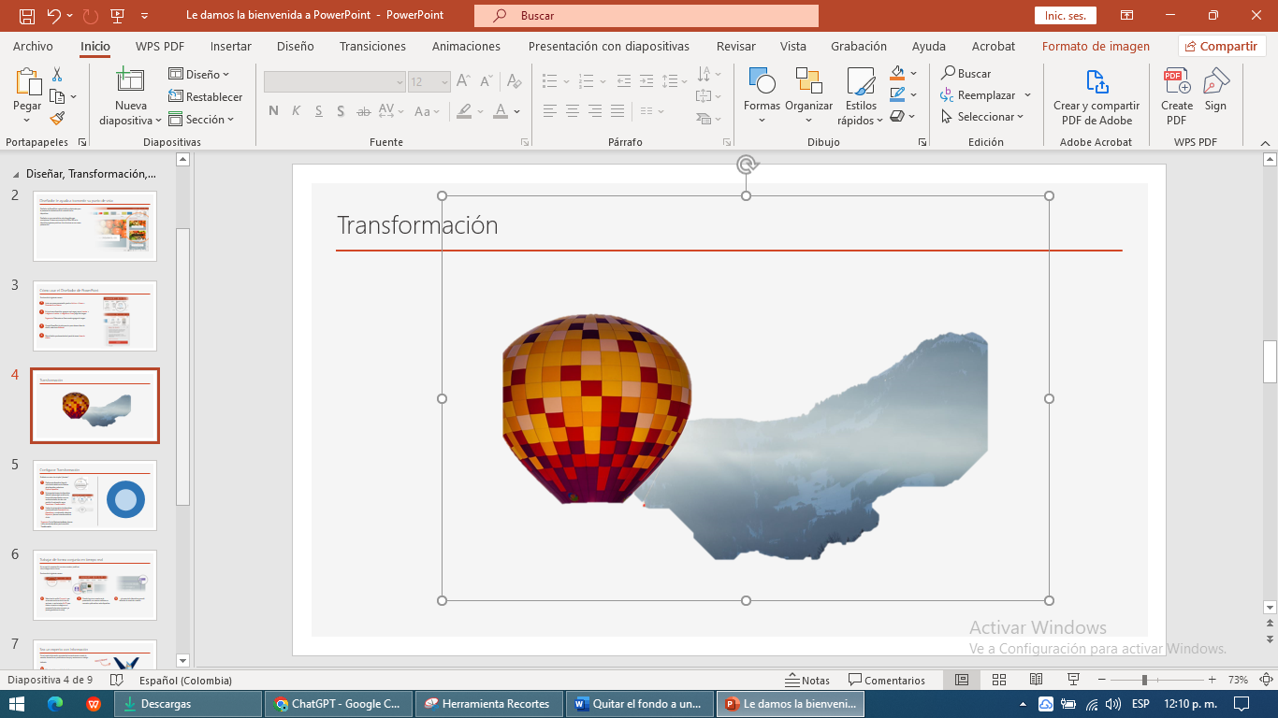Select slide 5 thumbnail
The image size is (1278, 718).
click(94, 495)
